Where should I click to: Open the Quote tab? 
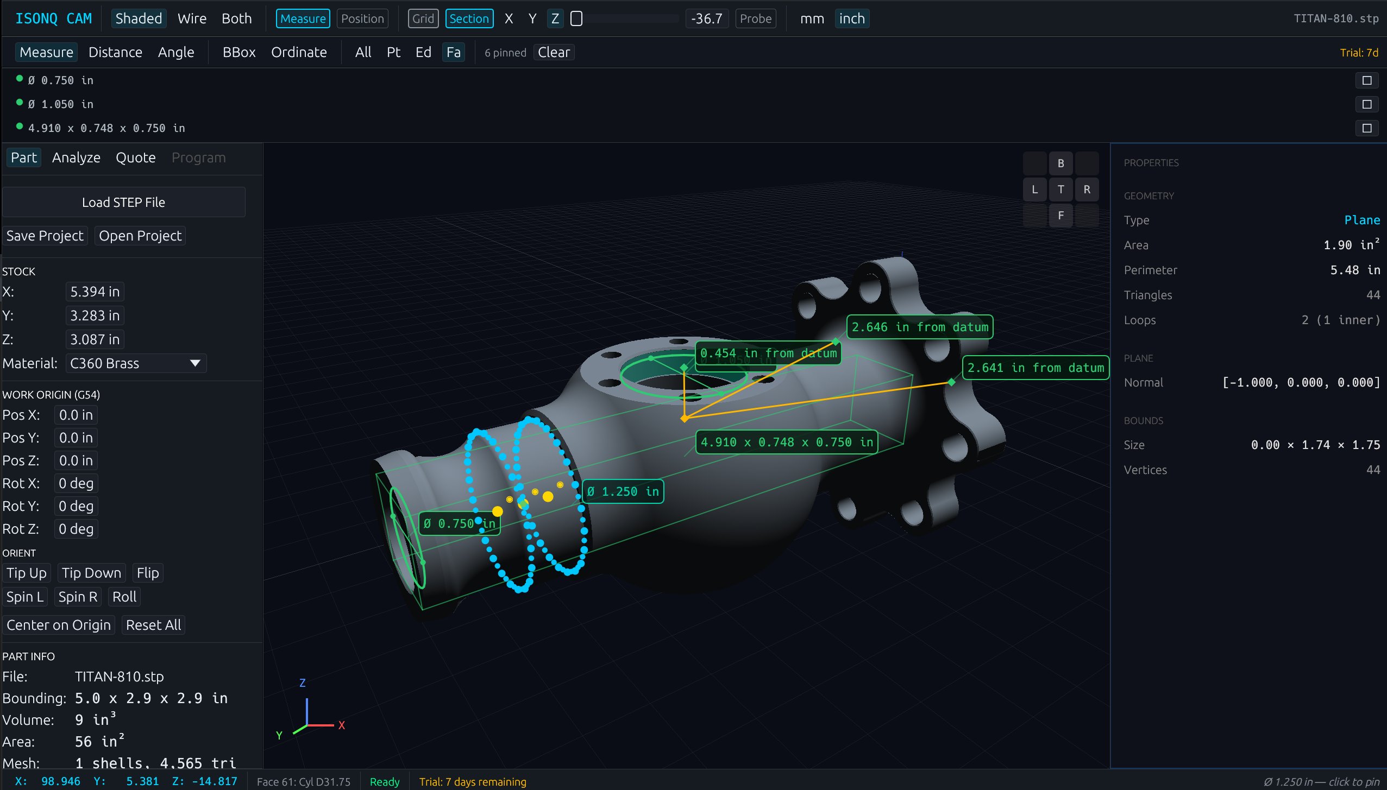[x=135, y=157]
